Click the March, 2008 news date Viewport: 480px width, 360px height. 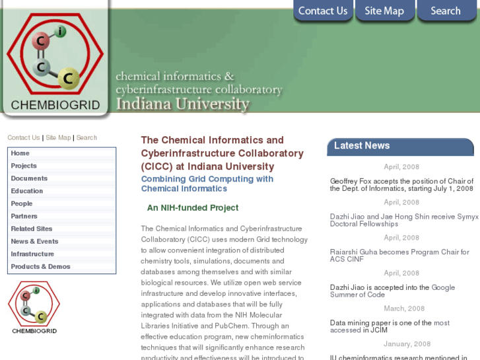click(404, 308)
